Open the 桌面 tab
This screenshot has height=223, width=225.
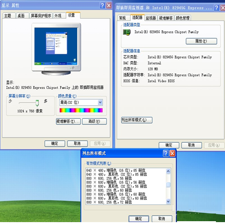pyautogui.click(x=22, y=16)
